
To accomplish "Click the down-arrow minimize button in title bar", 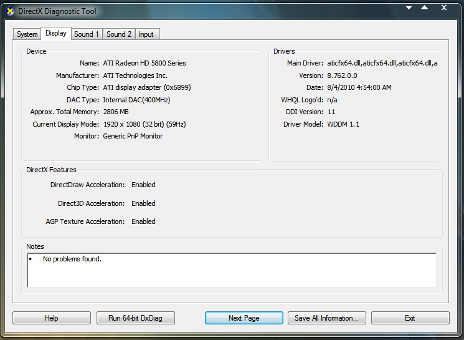I will pyautogui.click(x=409, y=7).
